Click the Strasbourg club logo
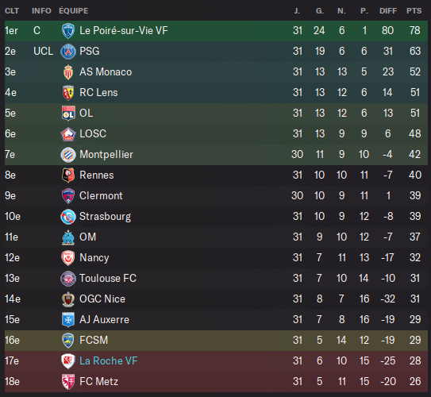The width and height of the screenshot is (431, 397). [68, 217]
